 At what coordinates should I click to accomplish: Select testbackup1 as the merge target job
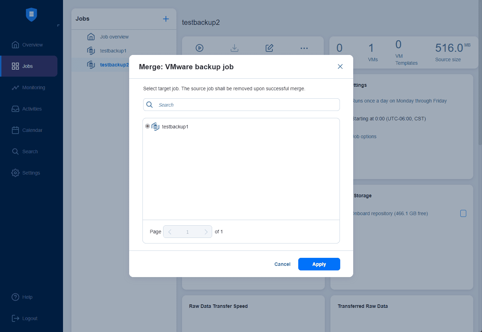147,126
